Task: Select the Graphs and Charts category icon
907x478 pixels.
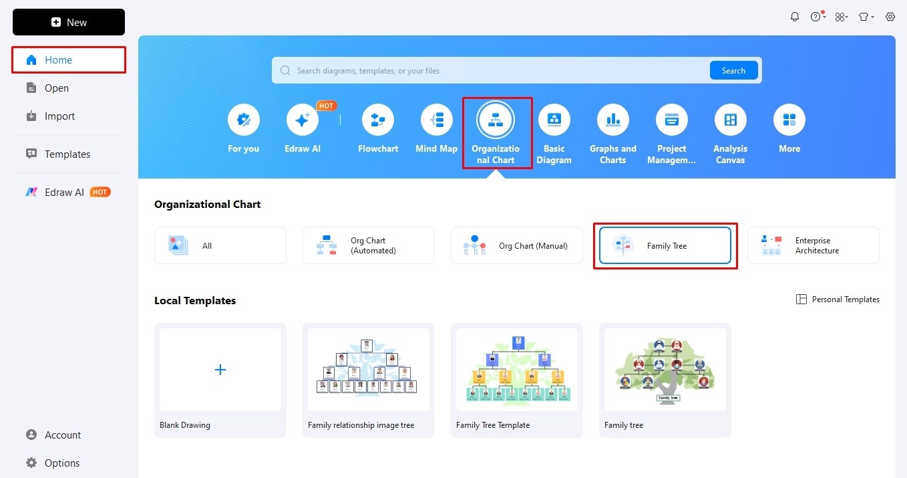Action: [x=613, y=120]
